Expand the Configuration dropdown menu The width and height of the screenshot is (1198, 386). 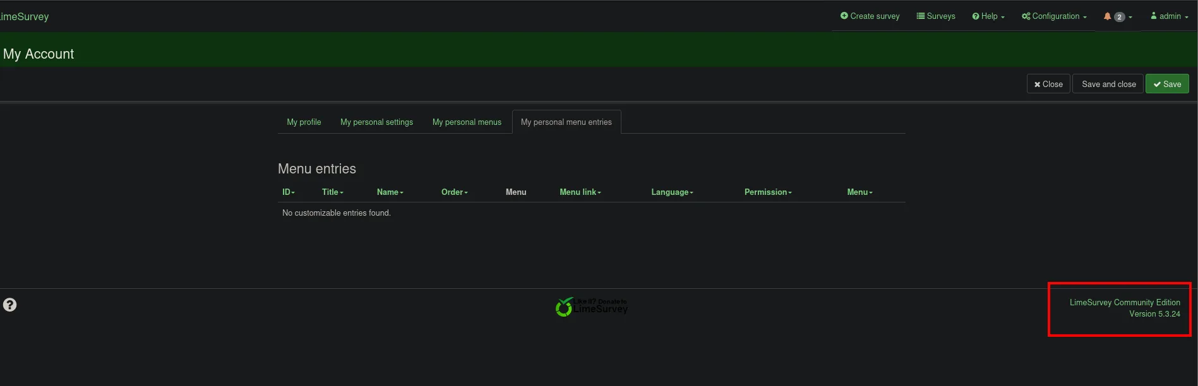[1054, 16]
